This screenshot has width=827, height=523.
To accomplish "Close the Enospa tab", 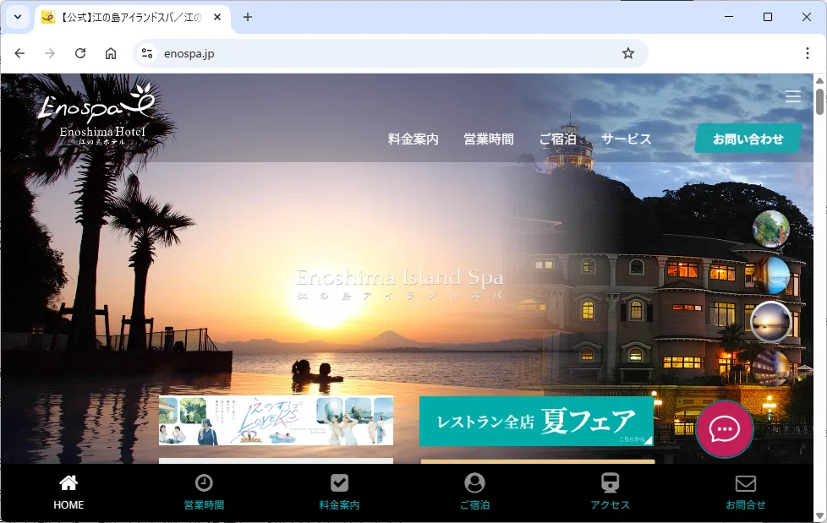I will coord(217,17).
